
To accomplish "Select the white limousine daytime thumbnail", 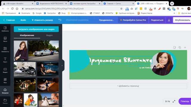I will (44, 51).
